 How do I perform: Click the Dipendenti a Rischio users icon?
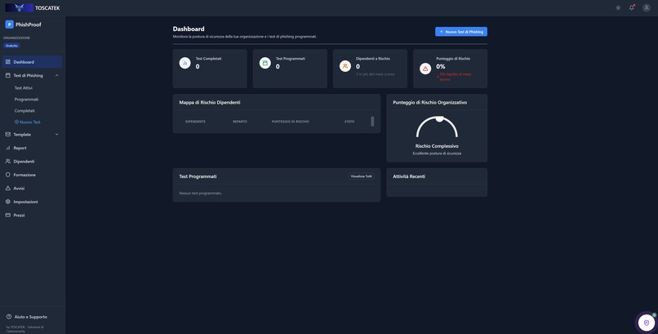[x=345, y=66]
